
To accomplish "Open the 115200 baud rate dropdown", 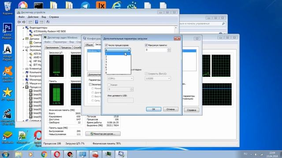I will coord(158,79).
